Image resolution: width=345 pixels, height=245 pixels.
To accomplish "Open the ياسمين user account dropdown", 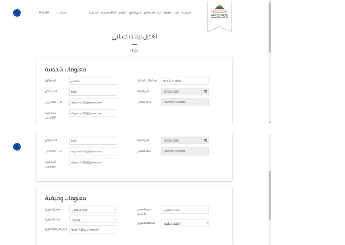I will (x=61, y=13).
